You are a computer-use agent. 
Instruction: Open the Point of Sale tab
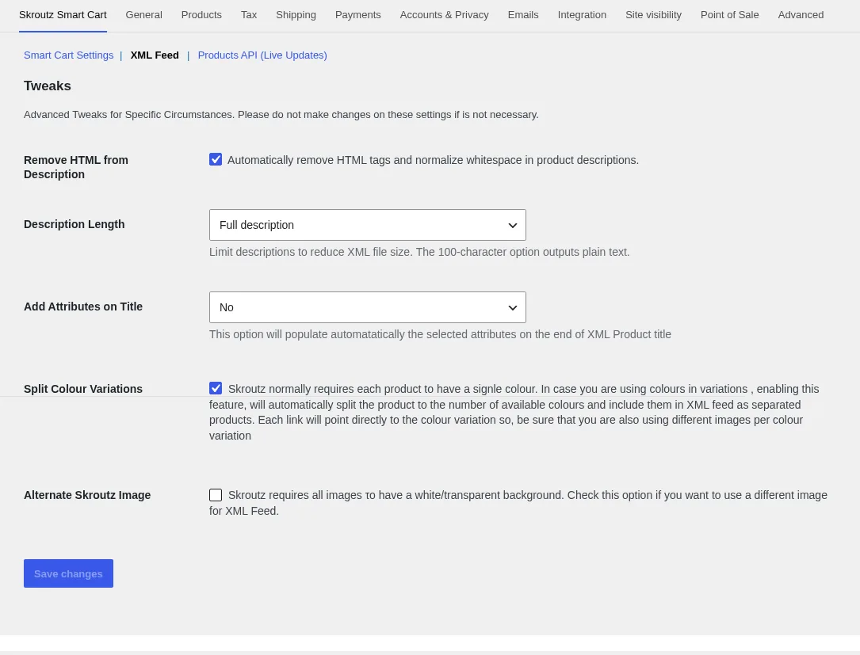click(x=729, y=15)
